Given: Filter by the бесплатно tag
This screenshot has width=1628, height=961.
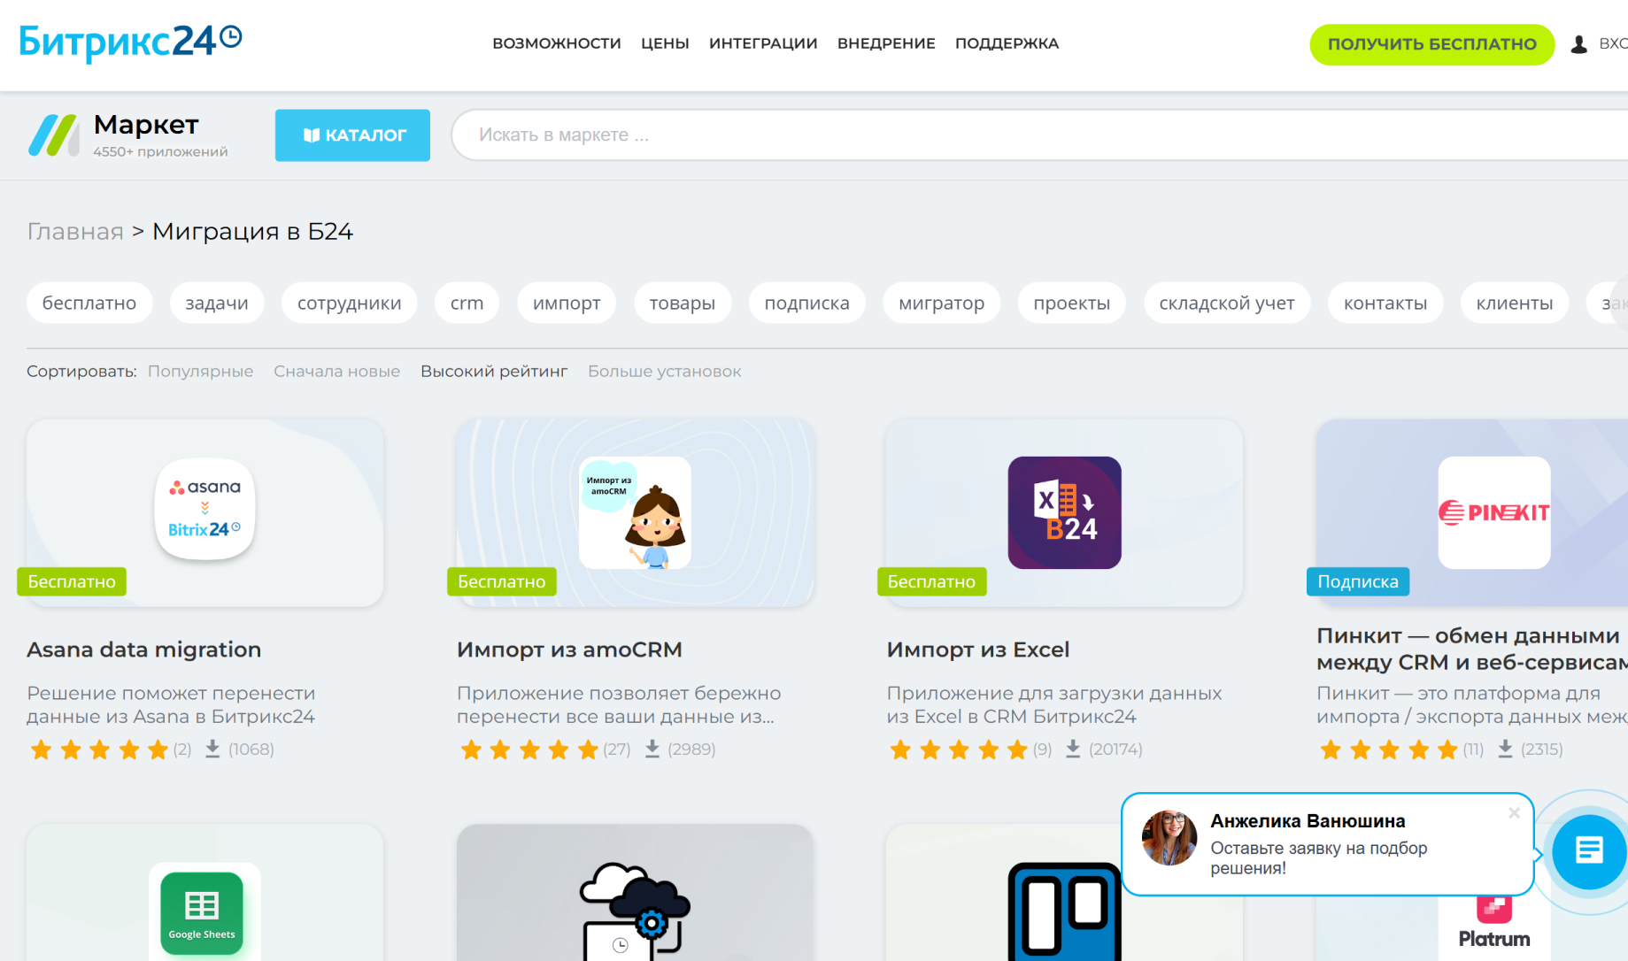Looking at the screenshot, I should click(89, 303).
